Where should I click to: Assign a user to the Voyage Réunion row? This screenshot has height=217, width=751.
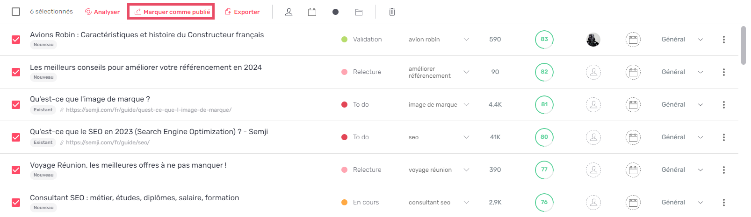593,170
